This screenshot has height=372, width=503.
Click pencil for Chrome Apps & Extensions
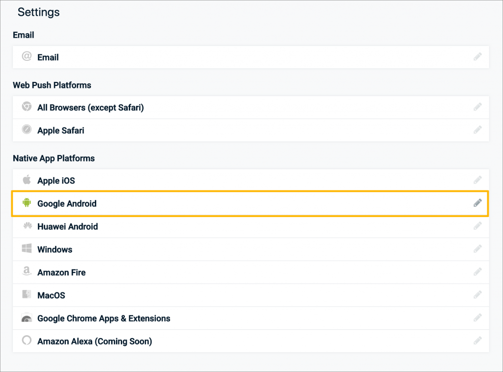click(477, 318)
